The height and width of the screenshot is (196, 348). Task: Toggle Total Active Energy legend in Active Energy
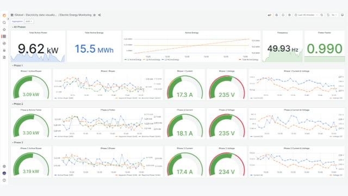pyautogui.click(x=248, y=59)
